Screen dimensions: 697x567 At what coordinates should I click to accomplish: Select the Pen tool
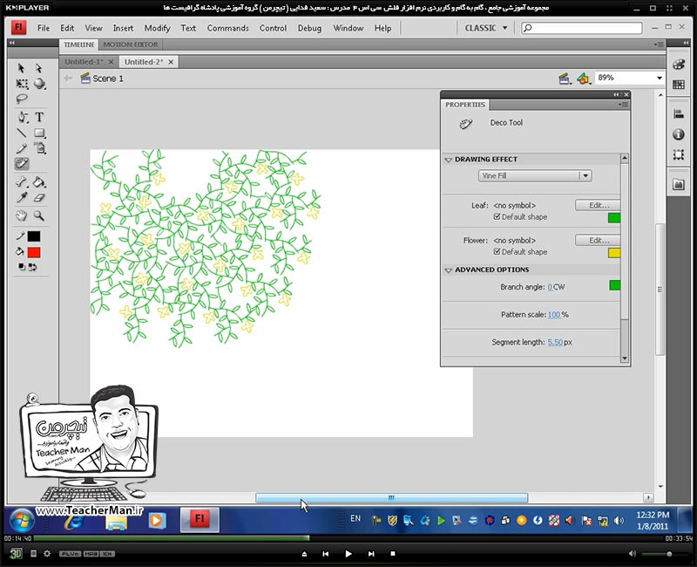(22, 117)
